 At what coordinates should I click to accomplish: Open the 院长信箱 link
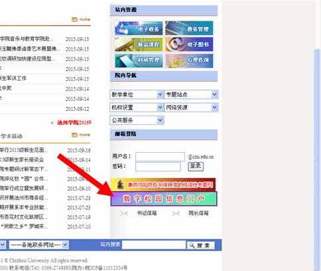(198, 213)
